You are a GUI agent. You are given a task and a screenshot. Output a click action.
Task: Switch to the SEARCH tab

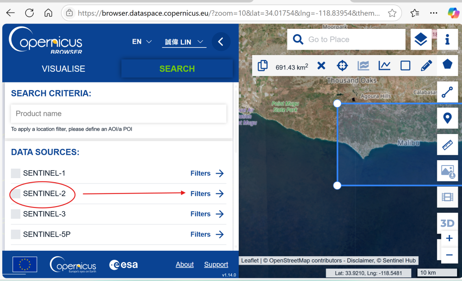[x=177, y=69]
